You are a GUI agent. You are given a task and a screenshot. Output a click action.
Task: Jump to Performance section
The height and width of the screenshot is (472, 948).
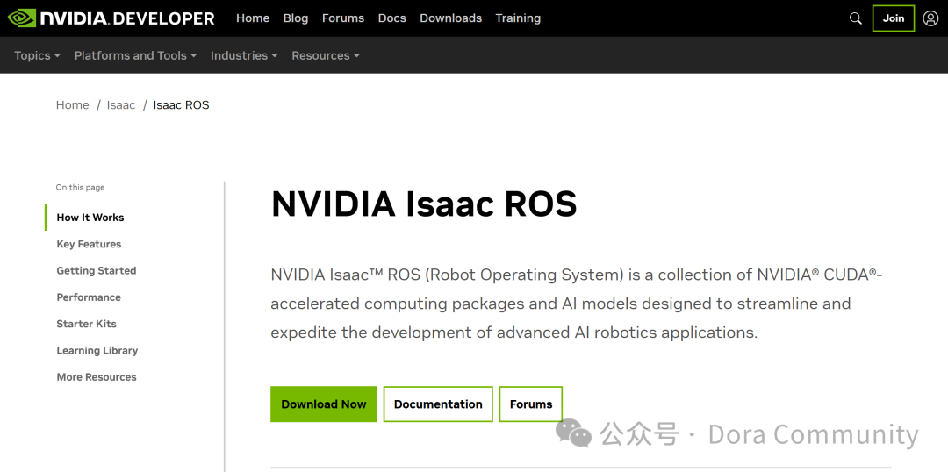tap(89, 297)
